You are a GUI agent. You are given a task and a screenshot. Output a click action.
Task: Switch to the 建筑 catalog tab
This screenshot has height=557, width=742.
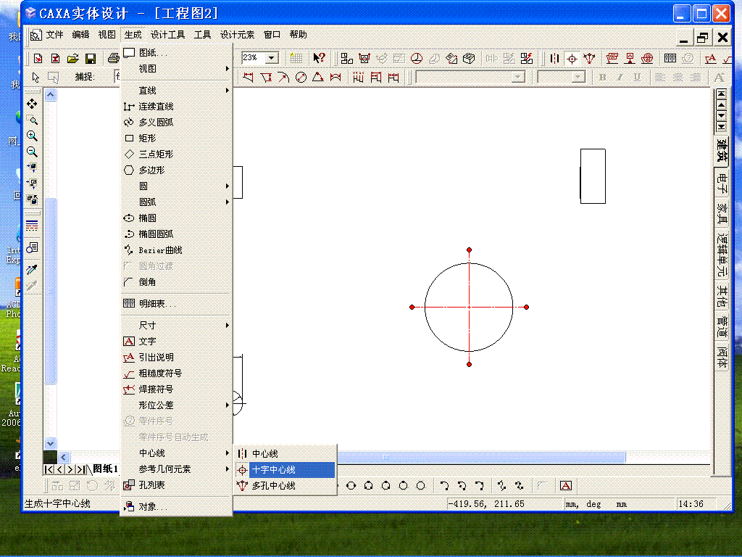722,150
